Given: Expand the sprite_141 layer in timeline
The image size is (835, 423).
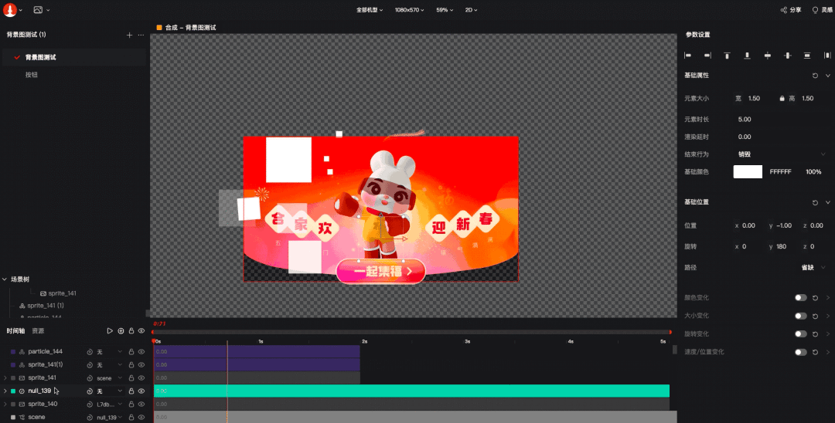Looking at the screenshot, I should [x=5, y=378].
